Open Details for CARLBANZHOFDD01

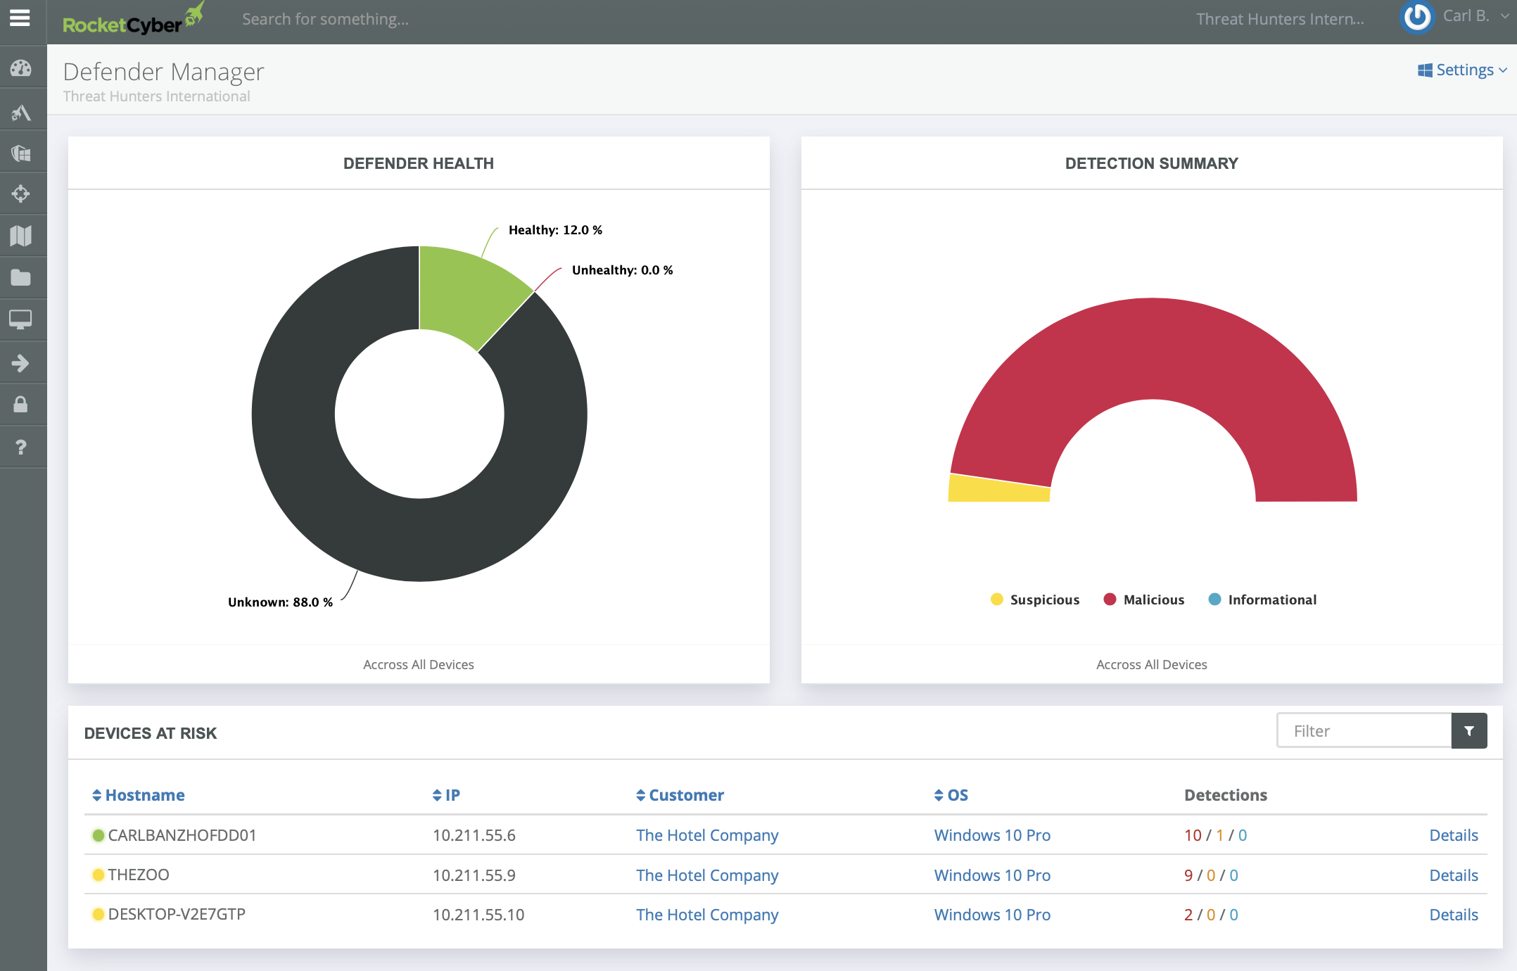click(x=1454, y=835)
